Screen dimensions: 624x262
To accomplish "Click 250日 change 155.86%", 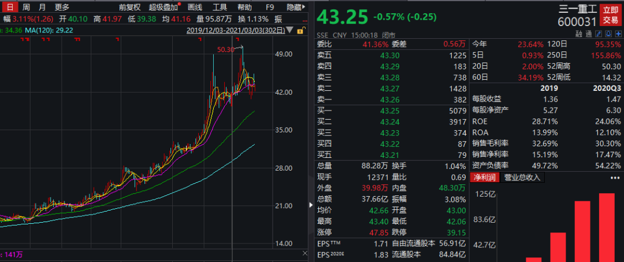I will point(605,56).
